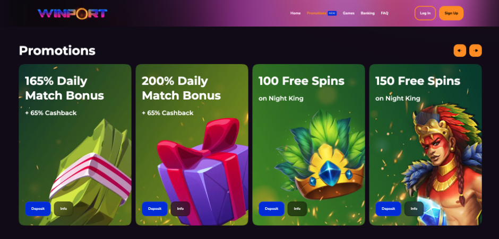This screenshot has width=499, height=239.
Task: Click the Log In button
Action: (425, 13)
